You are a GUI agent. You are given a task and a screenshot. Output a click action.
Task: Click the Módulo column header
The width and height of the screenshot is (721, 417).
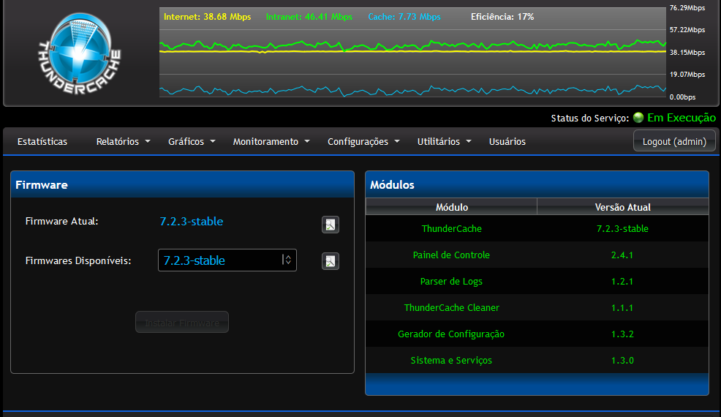coord(452,207)
